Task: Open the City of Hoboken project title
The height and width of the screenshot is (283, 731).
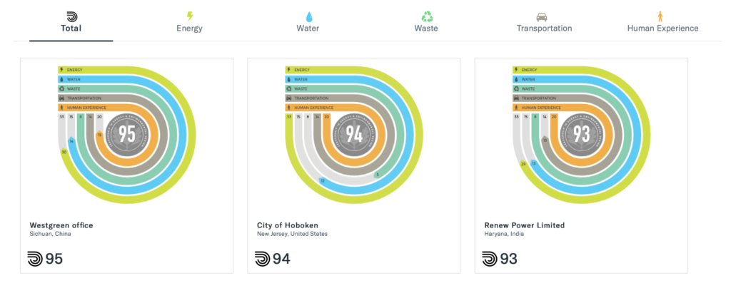Action: click(288, 225)
